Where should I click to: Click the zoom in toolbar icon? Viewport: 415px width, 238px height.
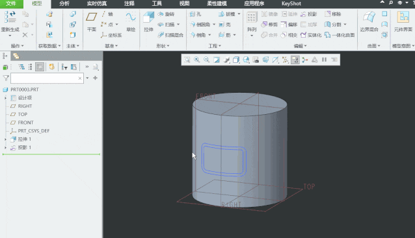click(x=196, y=60)
